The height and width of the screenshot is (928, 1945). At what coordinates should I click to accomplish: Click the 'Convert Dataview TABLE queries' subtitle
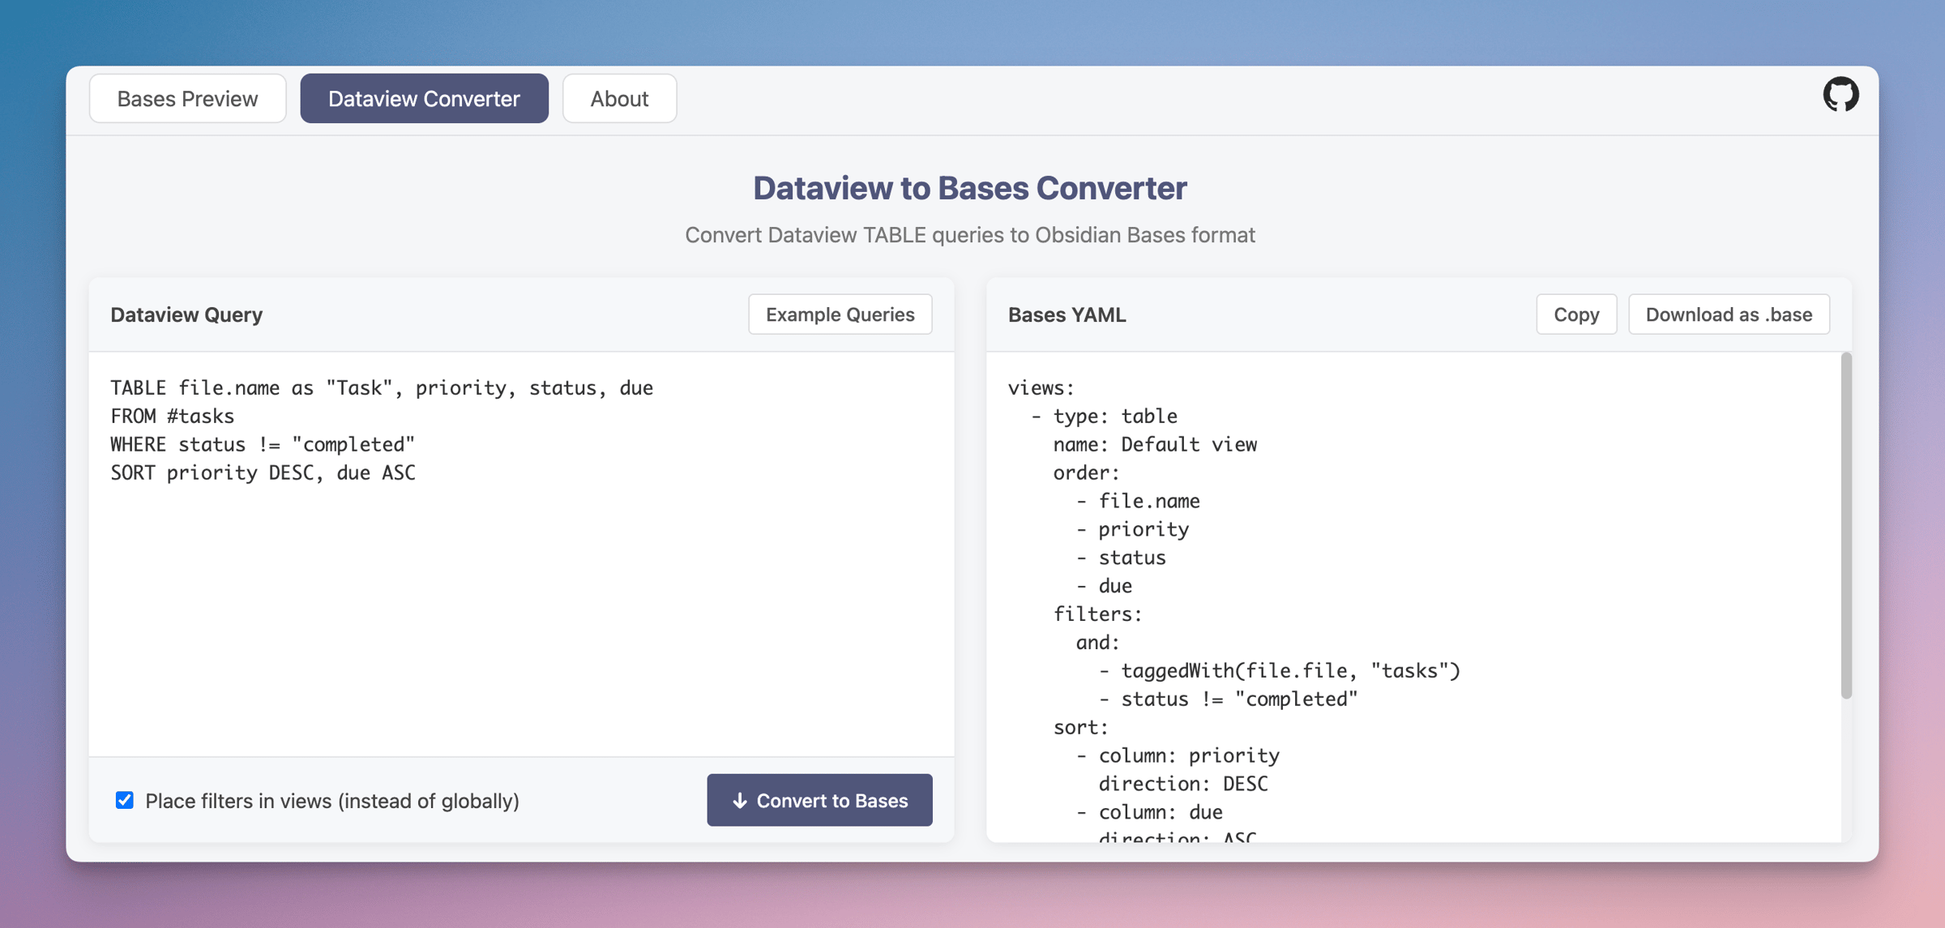970,235
